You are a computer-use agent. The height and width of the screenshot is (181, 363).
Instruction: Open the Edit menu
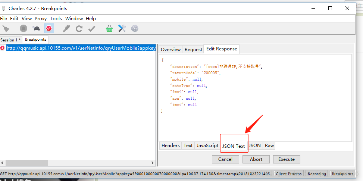click(14, 19)
